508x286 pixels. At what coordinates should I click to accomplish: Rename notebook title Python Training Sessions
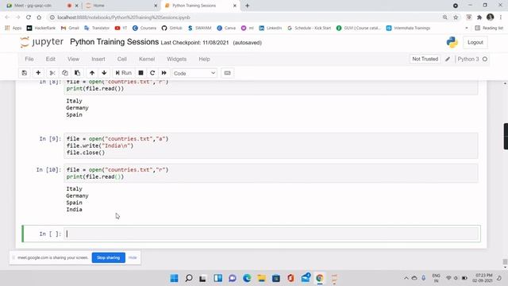[114, 42]
